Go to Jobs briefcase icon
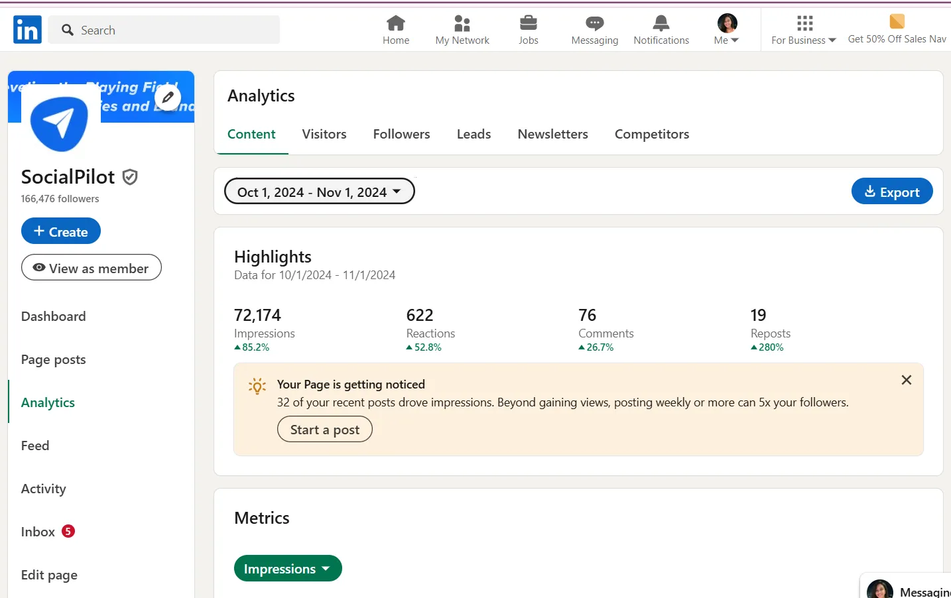The image size is (951, 598). coord(529,30)
